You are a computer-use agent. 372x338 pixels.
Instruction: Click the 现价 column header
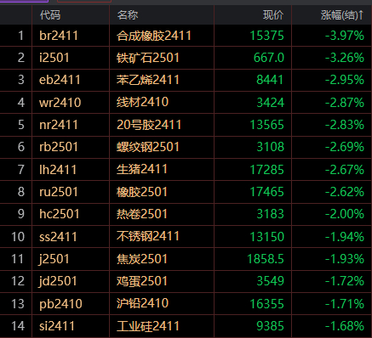point(273,14)
